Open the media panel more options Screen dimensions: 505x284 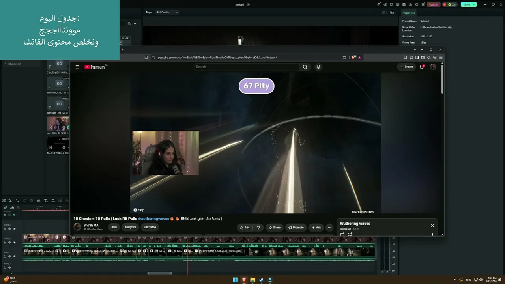click(x=136, y=23)
